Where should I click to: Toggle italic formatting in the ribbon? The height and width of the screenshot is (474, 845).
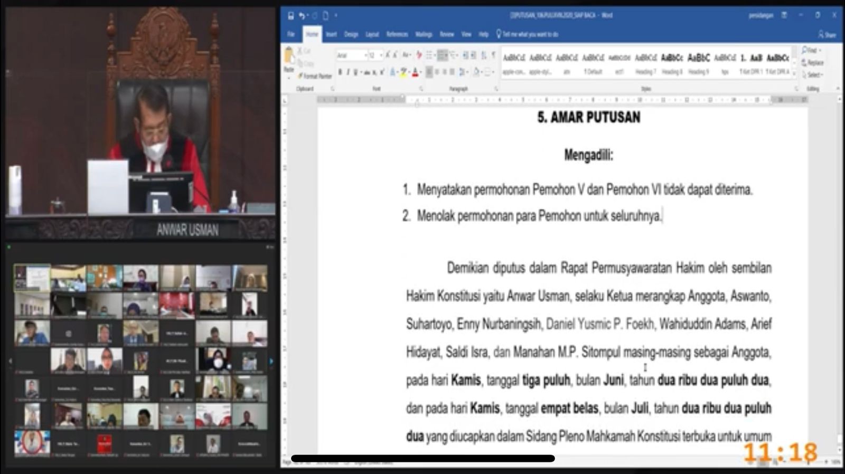348,72
